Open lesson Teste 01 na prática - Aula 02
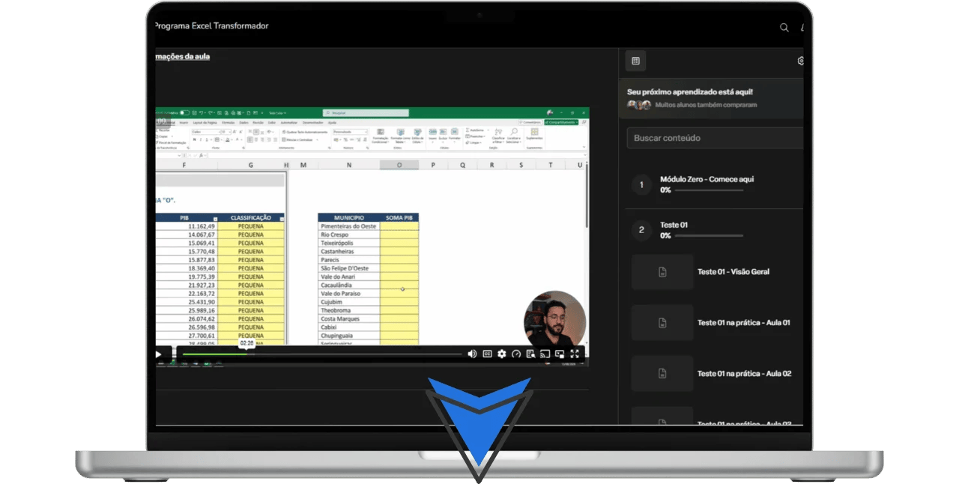959x487 pixels. pos(744,374)
